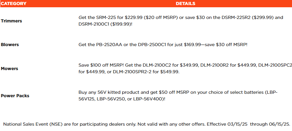Click the DSRM-2100C1 ($199.99) text

(x=105, y=24)
